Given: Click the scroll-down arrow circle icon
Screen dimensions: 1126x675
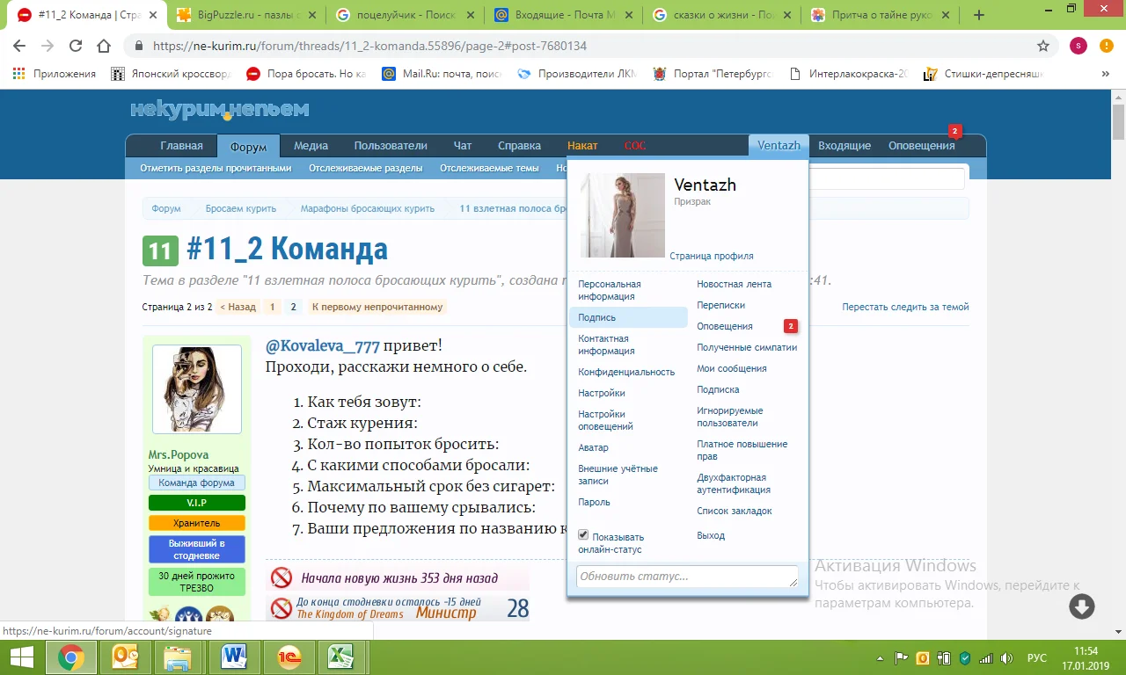Looking at the screenshot, I should pos(1081,606).
